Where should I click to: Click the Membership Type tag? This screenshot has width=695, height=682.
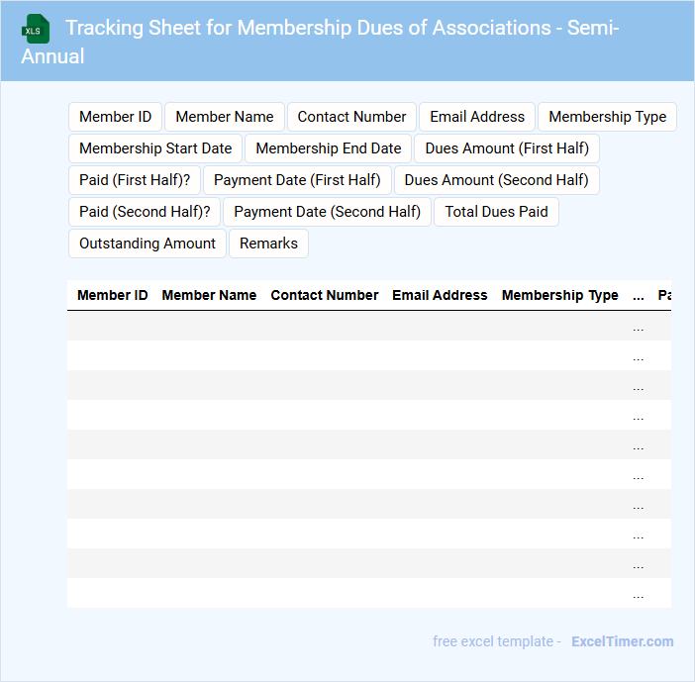[607, 117]
